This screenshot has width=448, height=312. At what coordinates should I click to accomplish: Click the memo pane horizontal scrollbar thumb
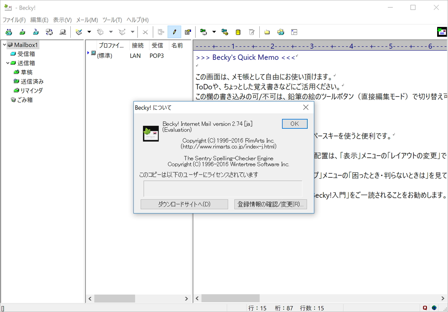231,298
